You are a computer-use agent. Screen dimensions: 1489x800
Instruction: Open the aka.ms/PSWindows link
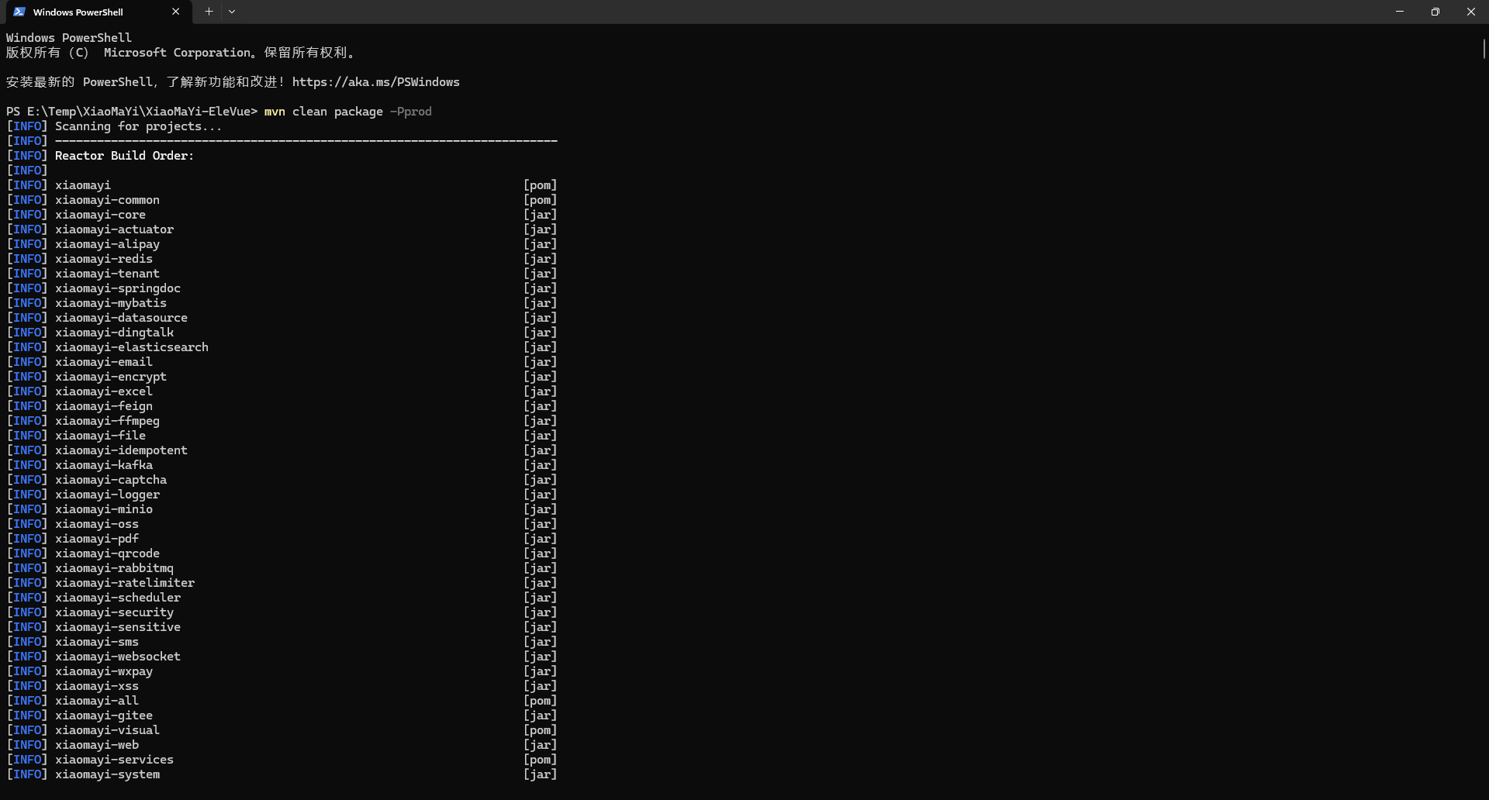click(375, 82)
